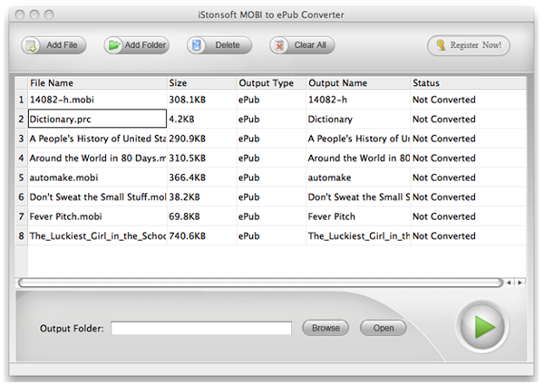The width and height of the screenshot is (544, 384).
Task: Click row number 8 header
Action: point(22,235)
